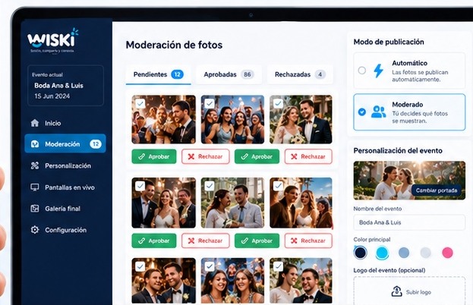
Task: Click the "Logo del evento (opcional)" label
Action: pos(389,270)
